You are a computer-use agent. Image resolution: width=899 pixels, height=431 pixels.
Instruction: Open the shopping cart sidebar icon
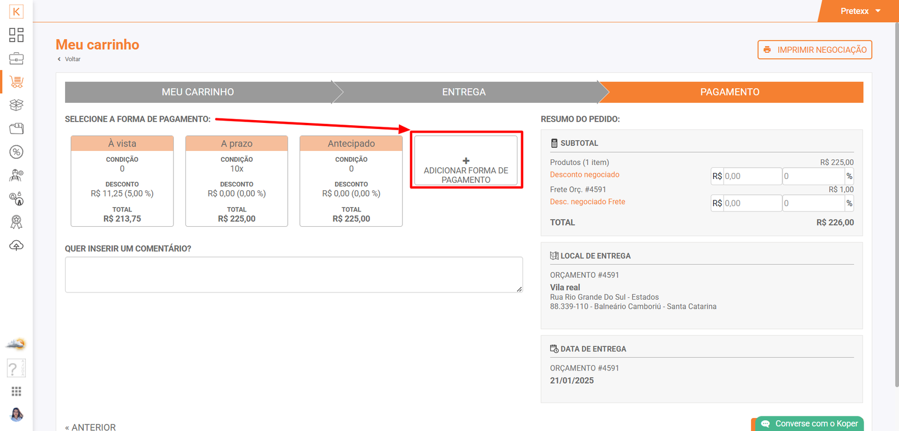click(x=16, y=82)
